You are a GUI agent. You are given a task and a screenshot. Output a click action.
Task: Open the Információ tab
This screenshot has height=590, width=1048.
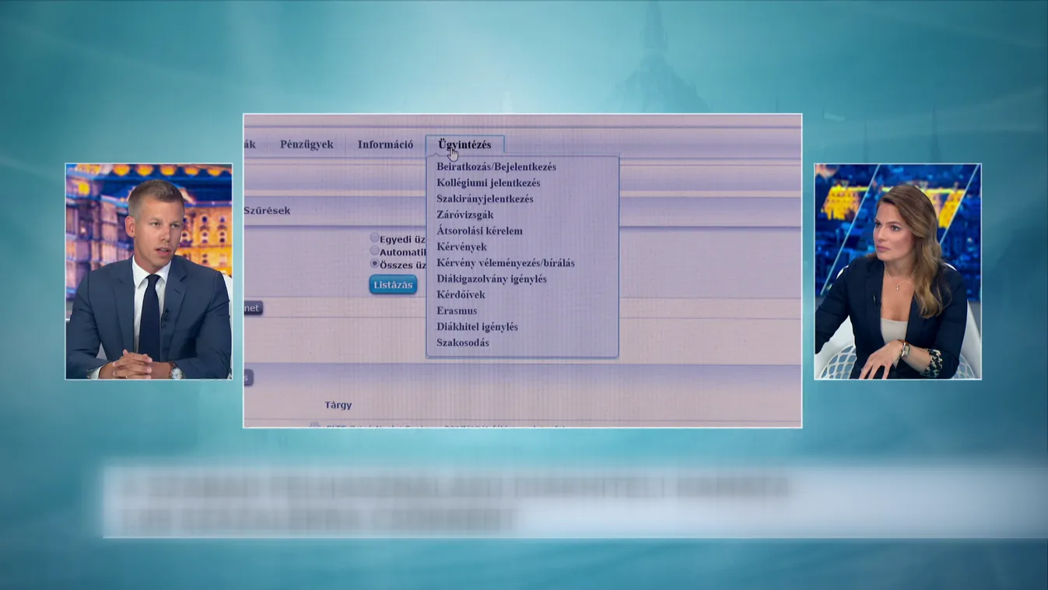click(385, 145)
